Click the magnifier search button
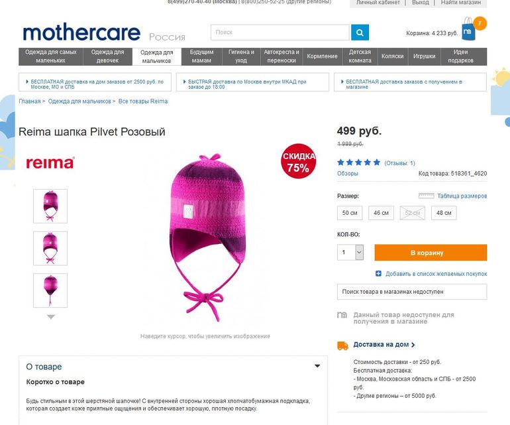 coord(360,32)
